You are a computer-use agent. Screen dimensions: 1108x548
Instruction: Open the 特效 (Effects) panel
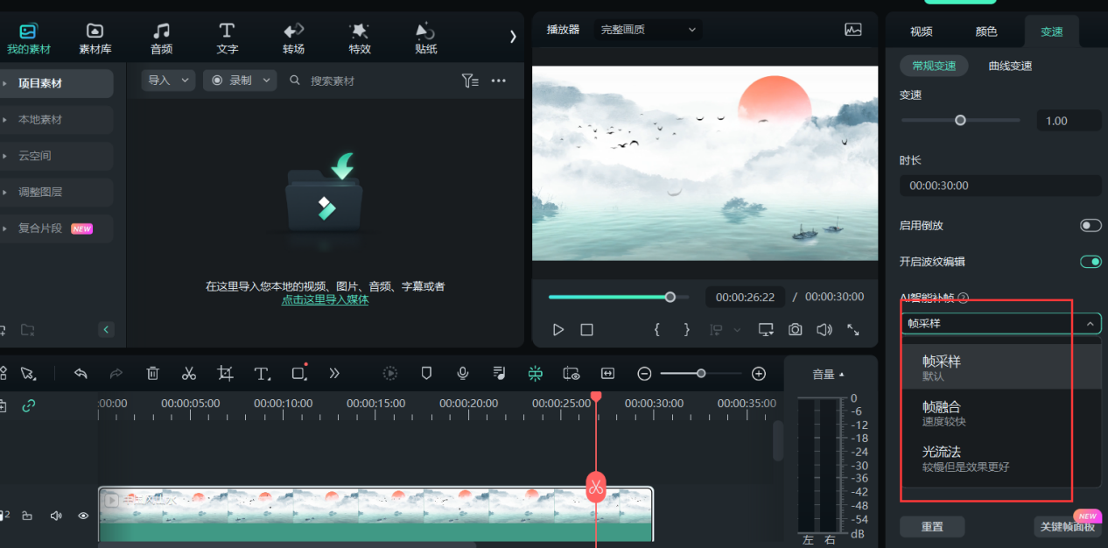[x=359, y=37]
